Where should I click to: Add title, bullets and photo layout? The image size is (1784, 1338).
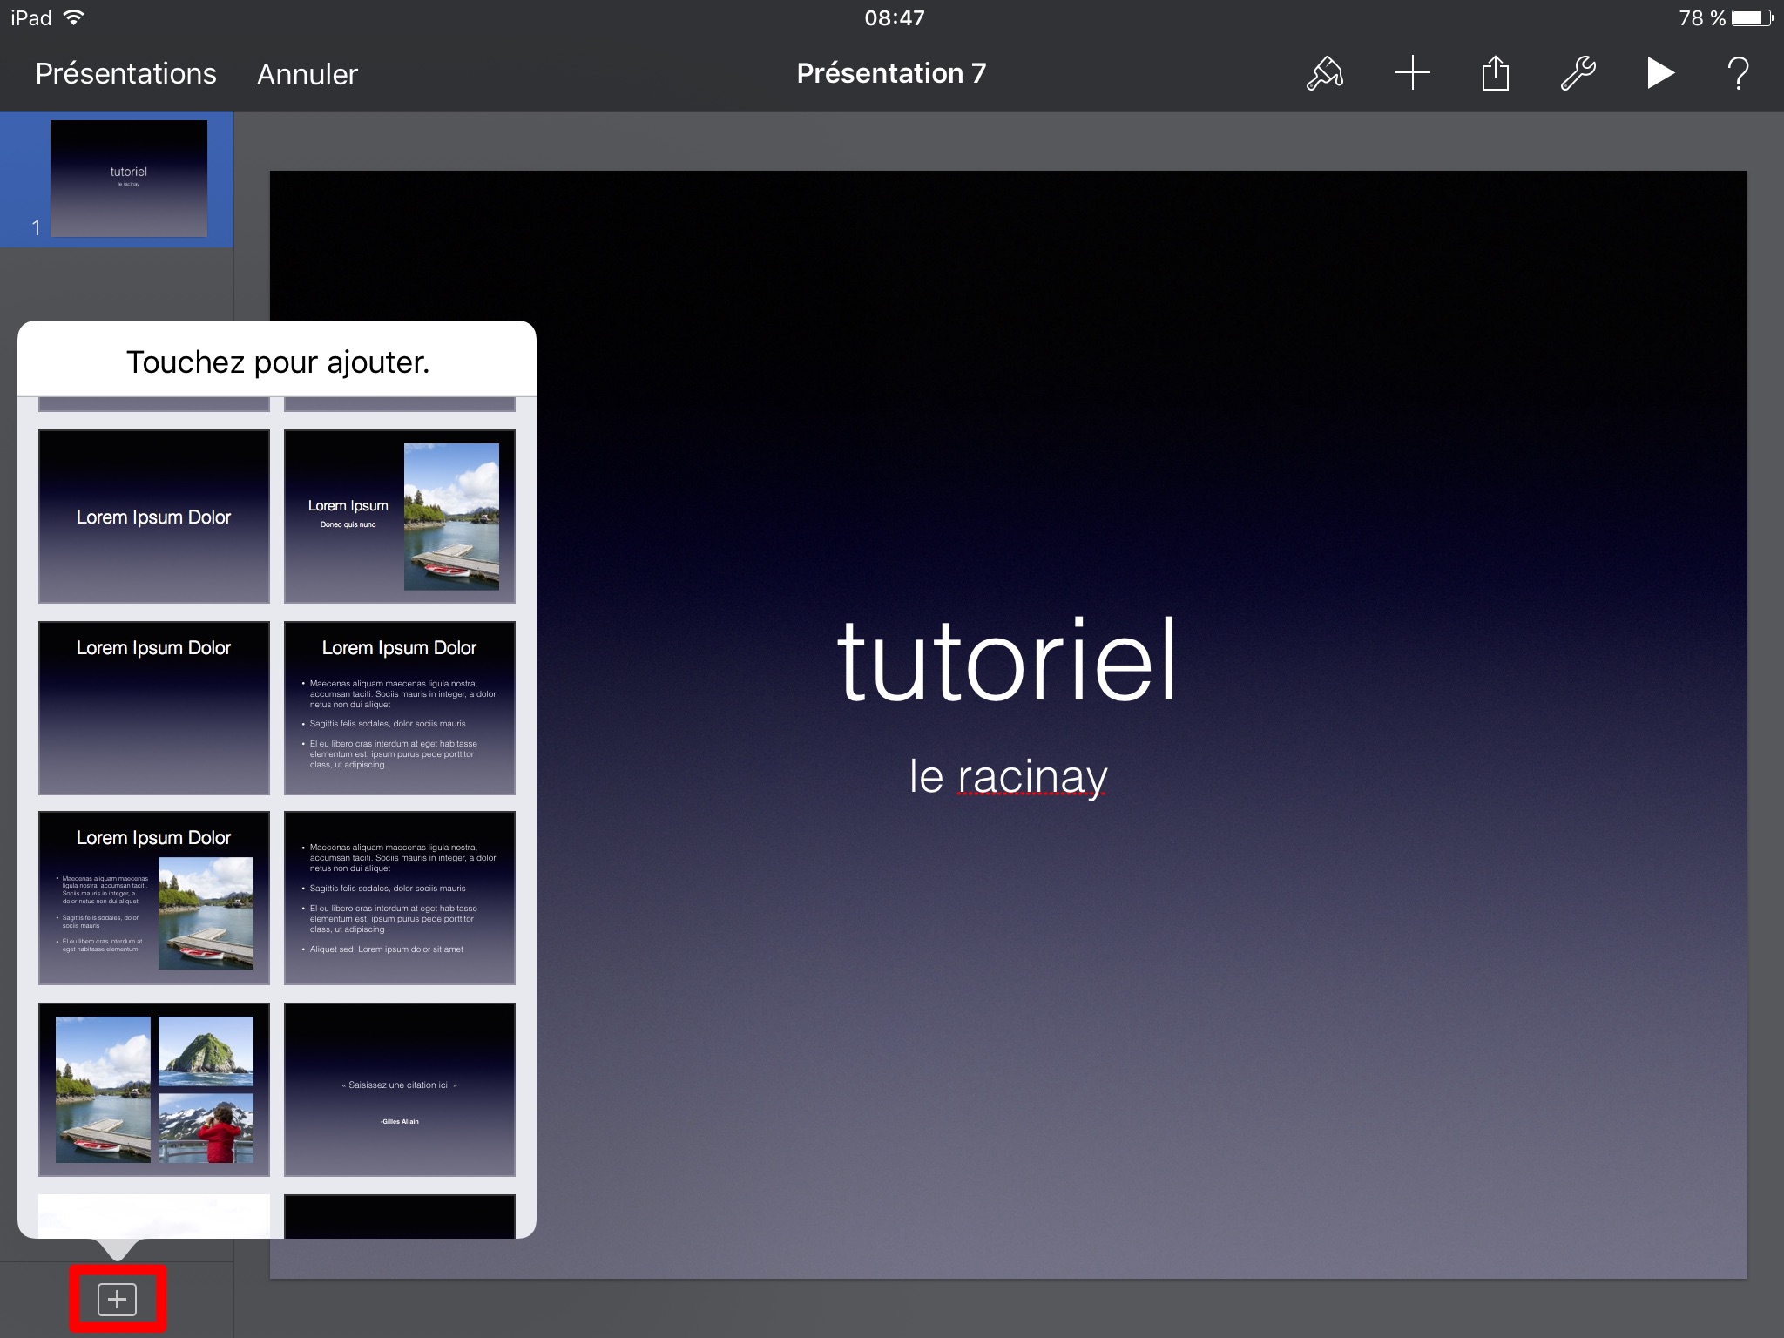154,897
